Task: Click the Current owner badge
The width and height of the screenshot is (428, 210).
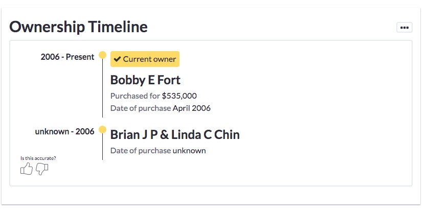Action: click(145, 59)
